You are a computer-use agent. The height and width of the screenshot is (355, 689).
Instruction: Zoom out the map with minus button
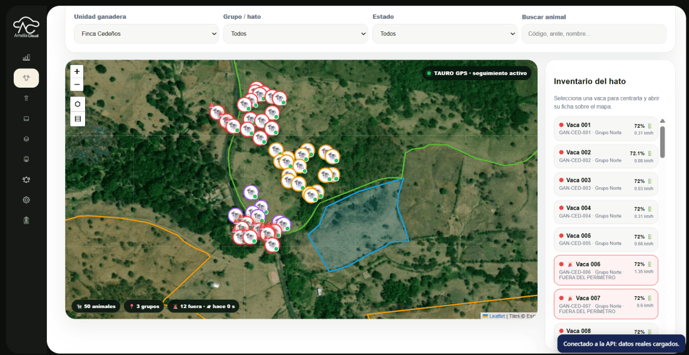(x=77, y=84)
